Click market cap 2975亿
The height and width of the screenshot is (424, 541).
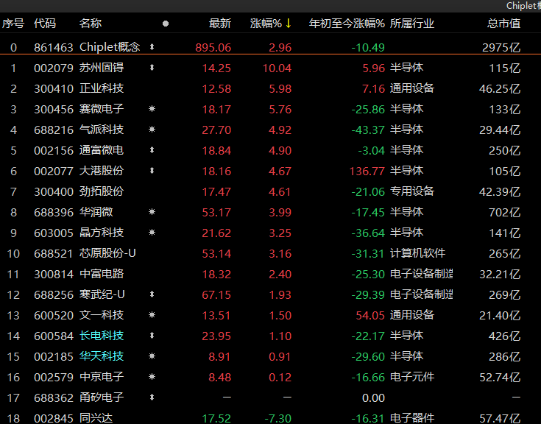501,47
